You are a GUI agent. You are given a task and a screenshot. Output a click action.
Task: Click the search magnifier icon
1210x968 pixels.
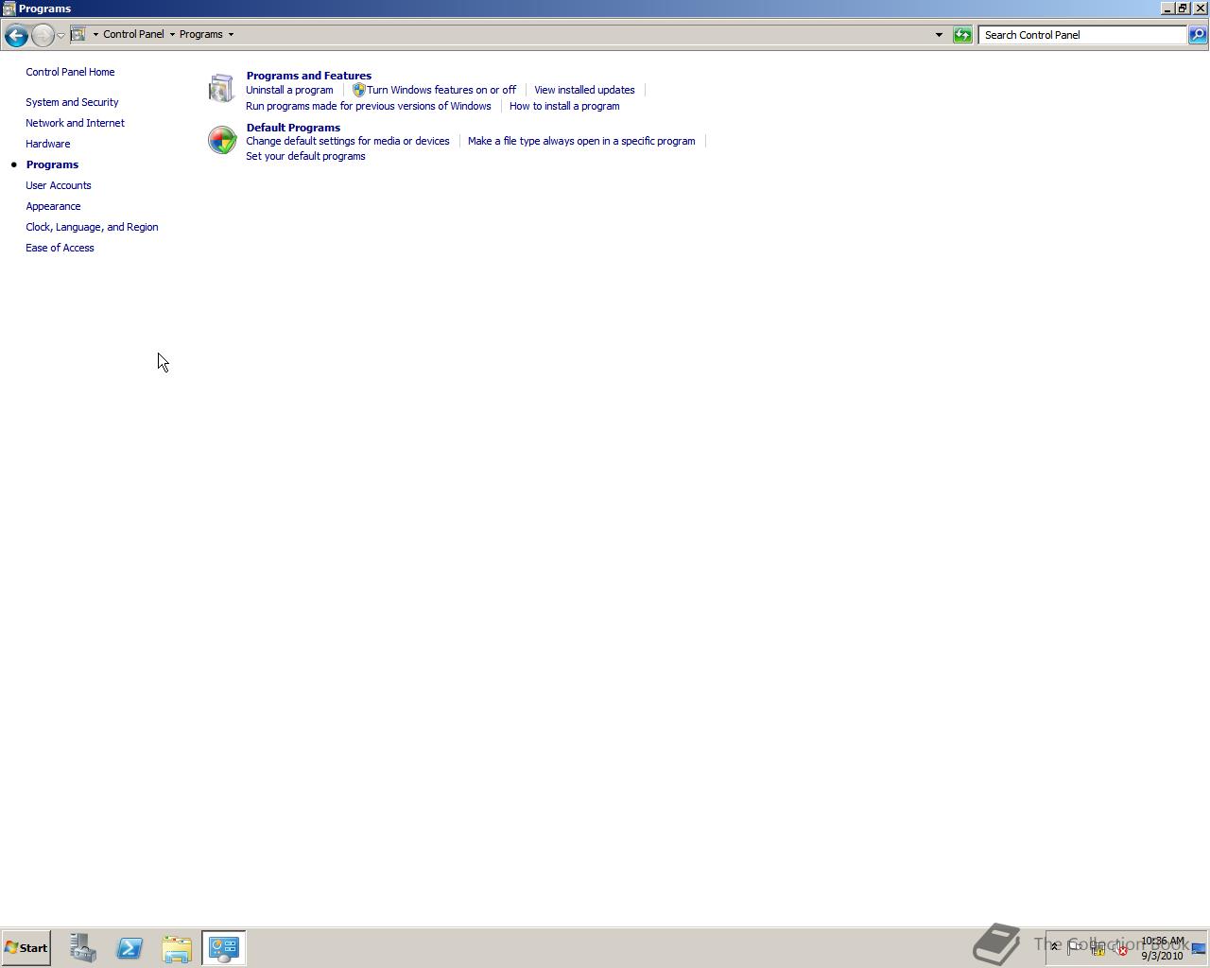click(x=1197, y=35)
